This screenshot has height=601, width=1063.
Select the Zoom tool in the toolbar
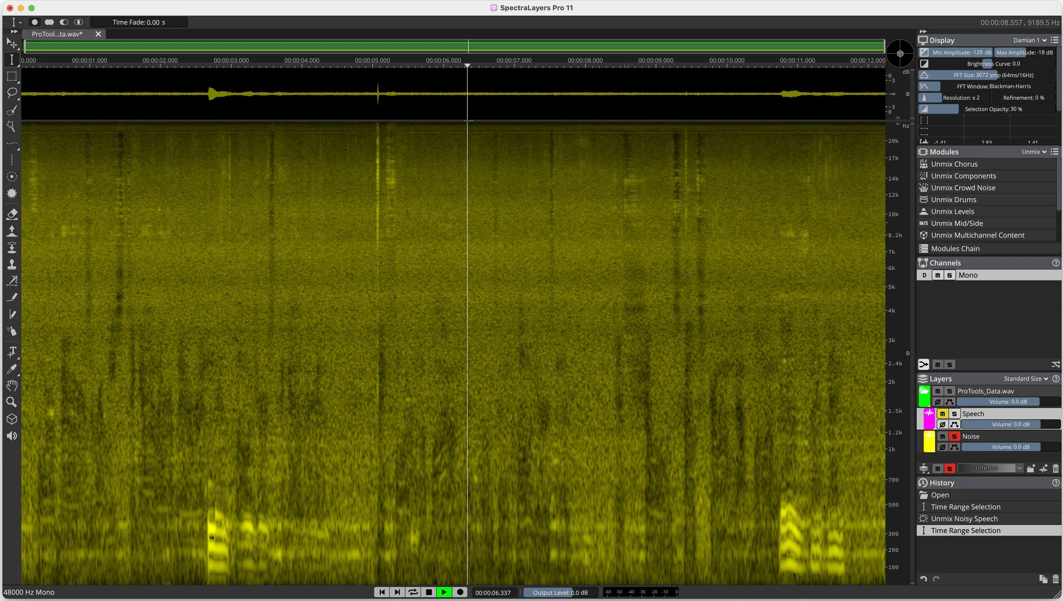(12, 402)
